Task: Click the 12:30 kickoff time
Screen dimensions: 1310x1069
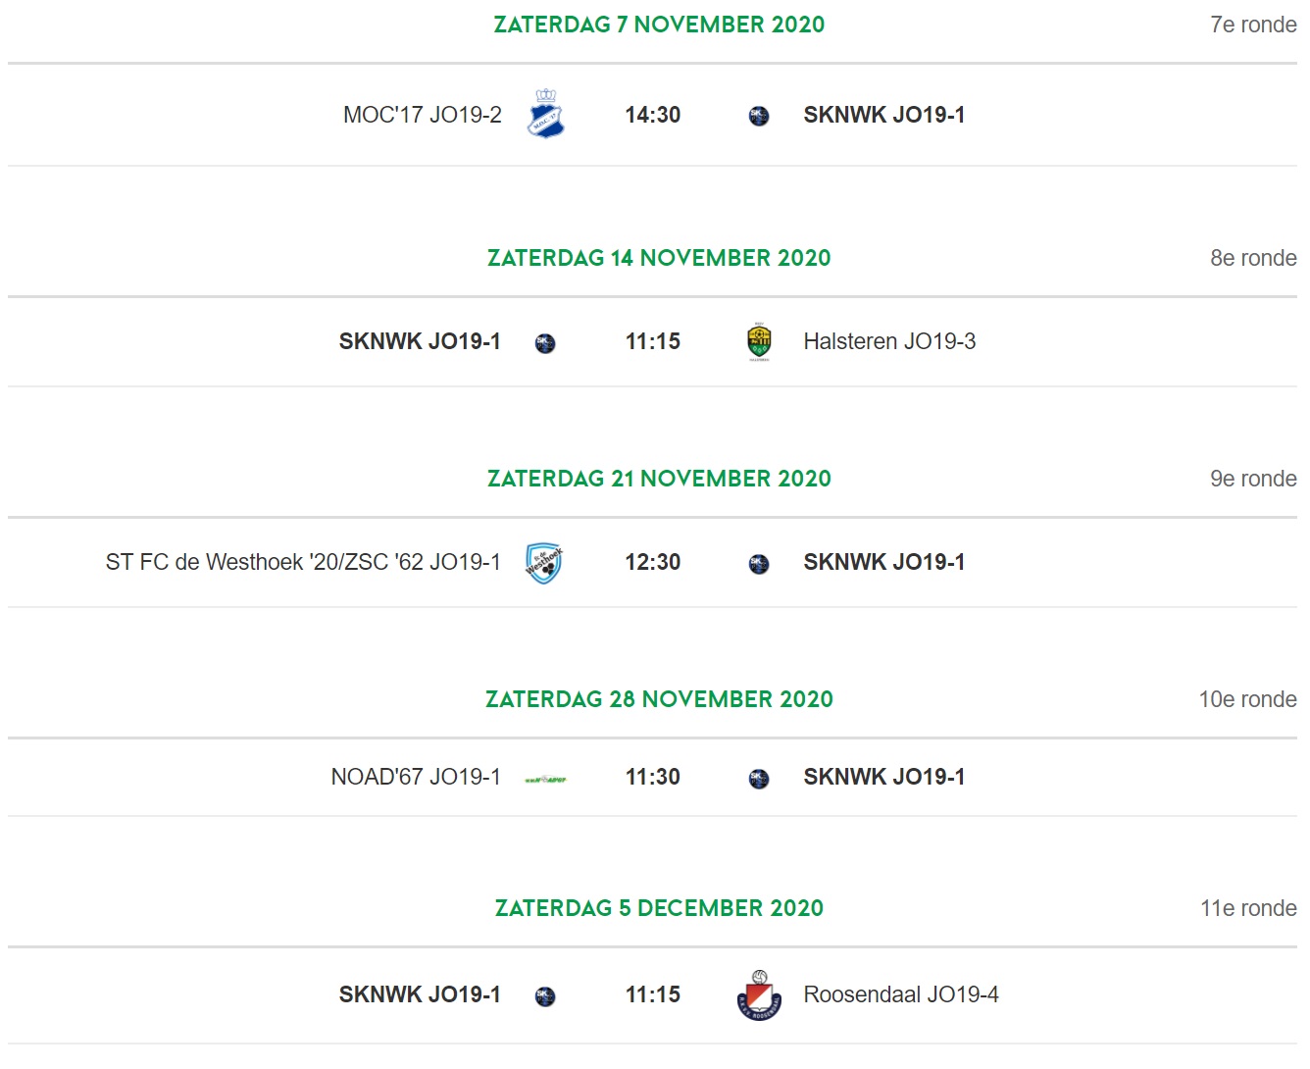Action: coord(653,562)
